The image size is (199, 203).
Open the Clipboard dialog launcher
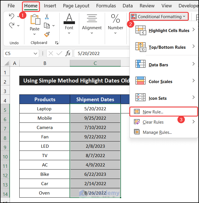(x=57, y=43)
